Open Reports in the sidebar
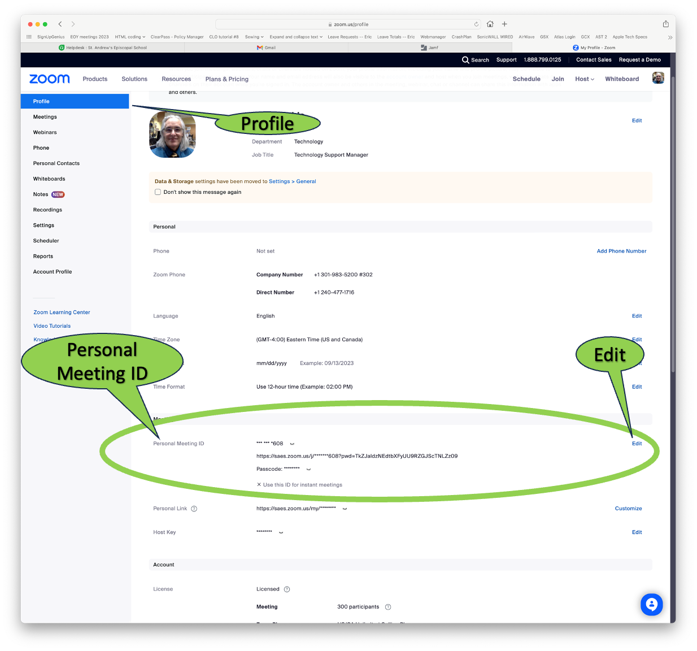The image size is (697, 651). (43, 257)
